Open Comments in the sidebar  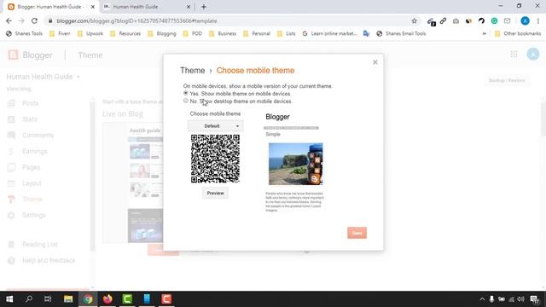pos(38,136)
